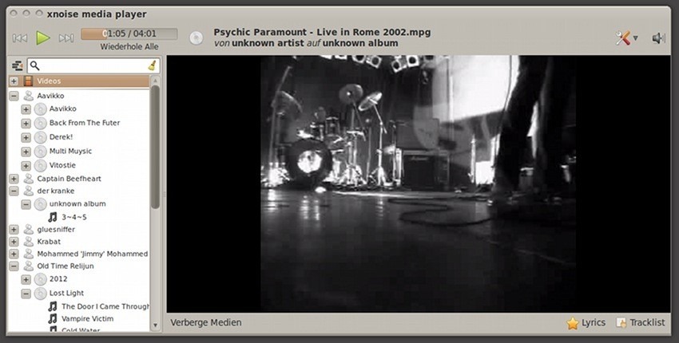Collapse der kranke's unknown album node
The width and height of the screenshot is (679, 343).
click(x=26, y=203)
